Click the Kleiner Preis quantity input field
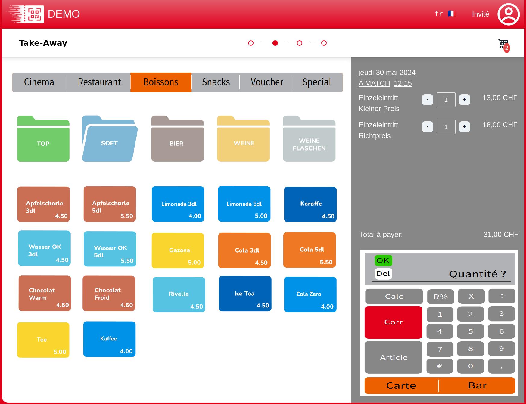526x404 pixels. coord(446,100)
